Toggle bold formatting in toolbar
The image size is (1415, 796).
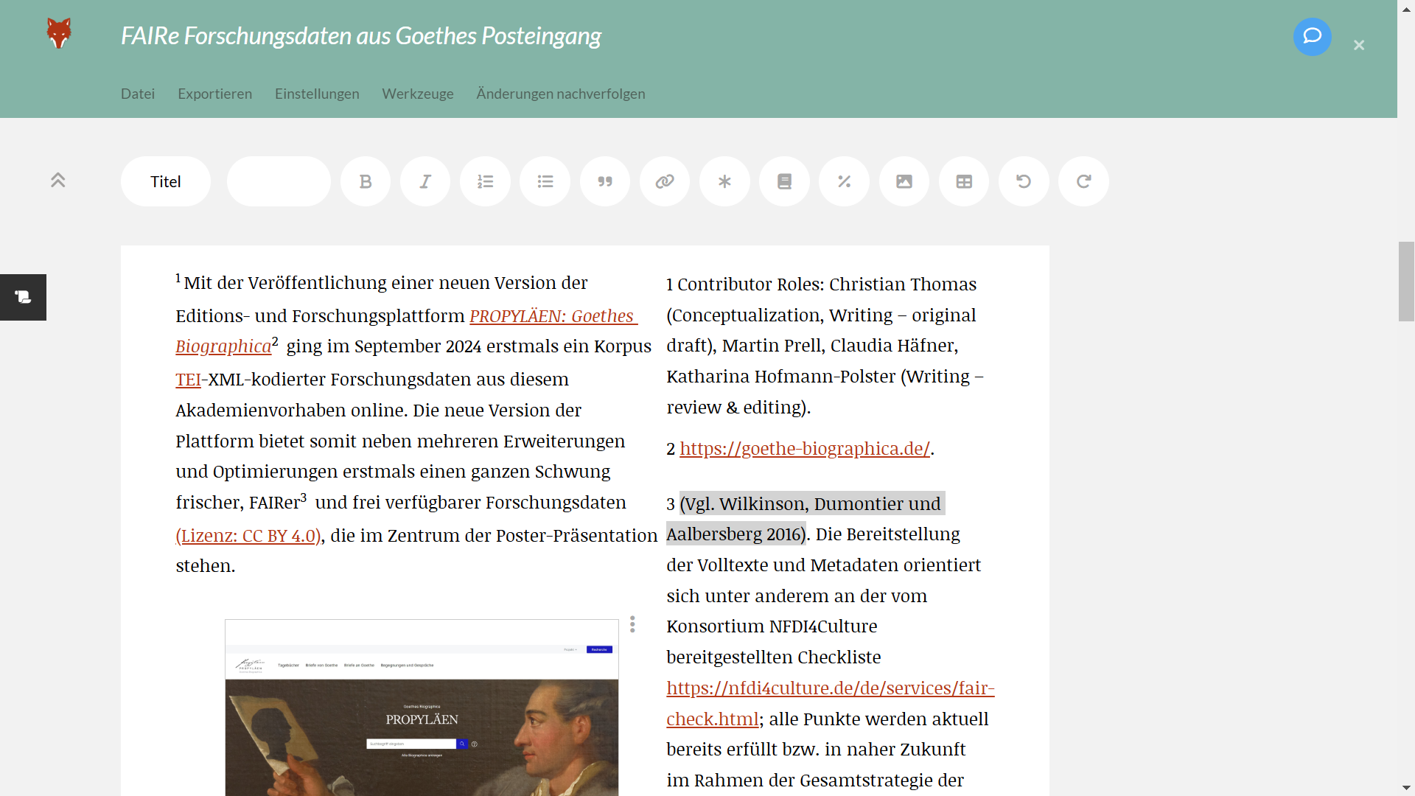click(366, 181)
